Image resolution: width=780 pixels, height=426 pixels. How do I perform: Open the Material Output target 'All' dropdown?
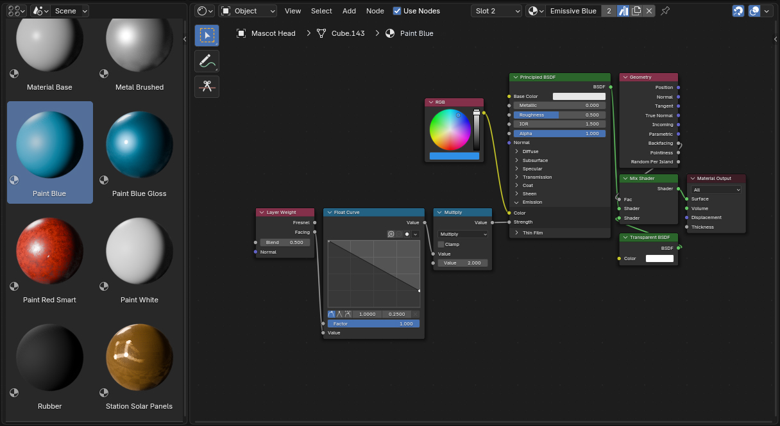coord(716,190)
